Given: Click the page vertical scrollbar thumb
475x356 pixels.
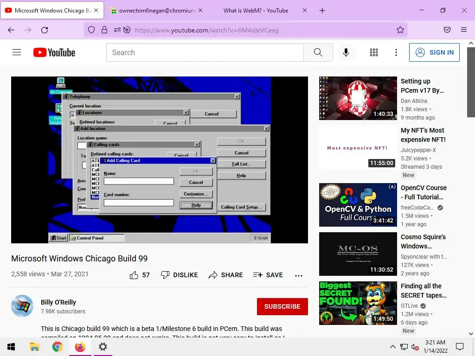Looking at the screenshot, I should (471, 82).
